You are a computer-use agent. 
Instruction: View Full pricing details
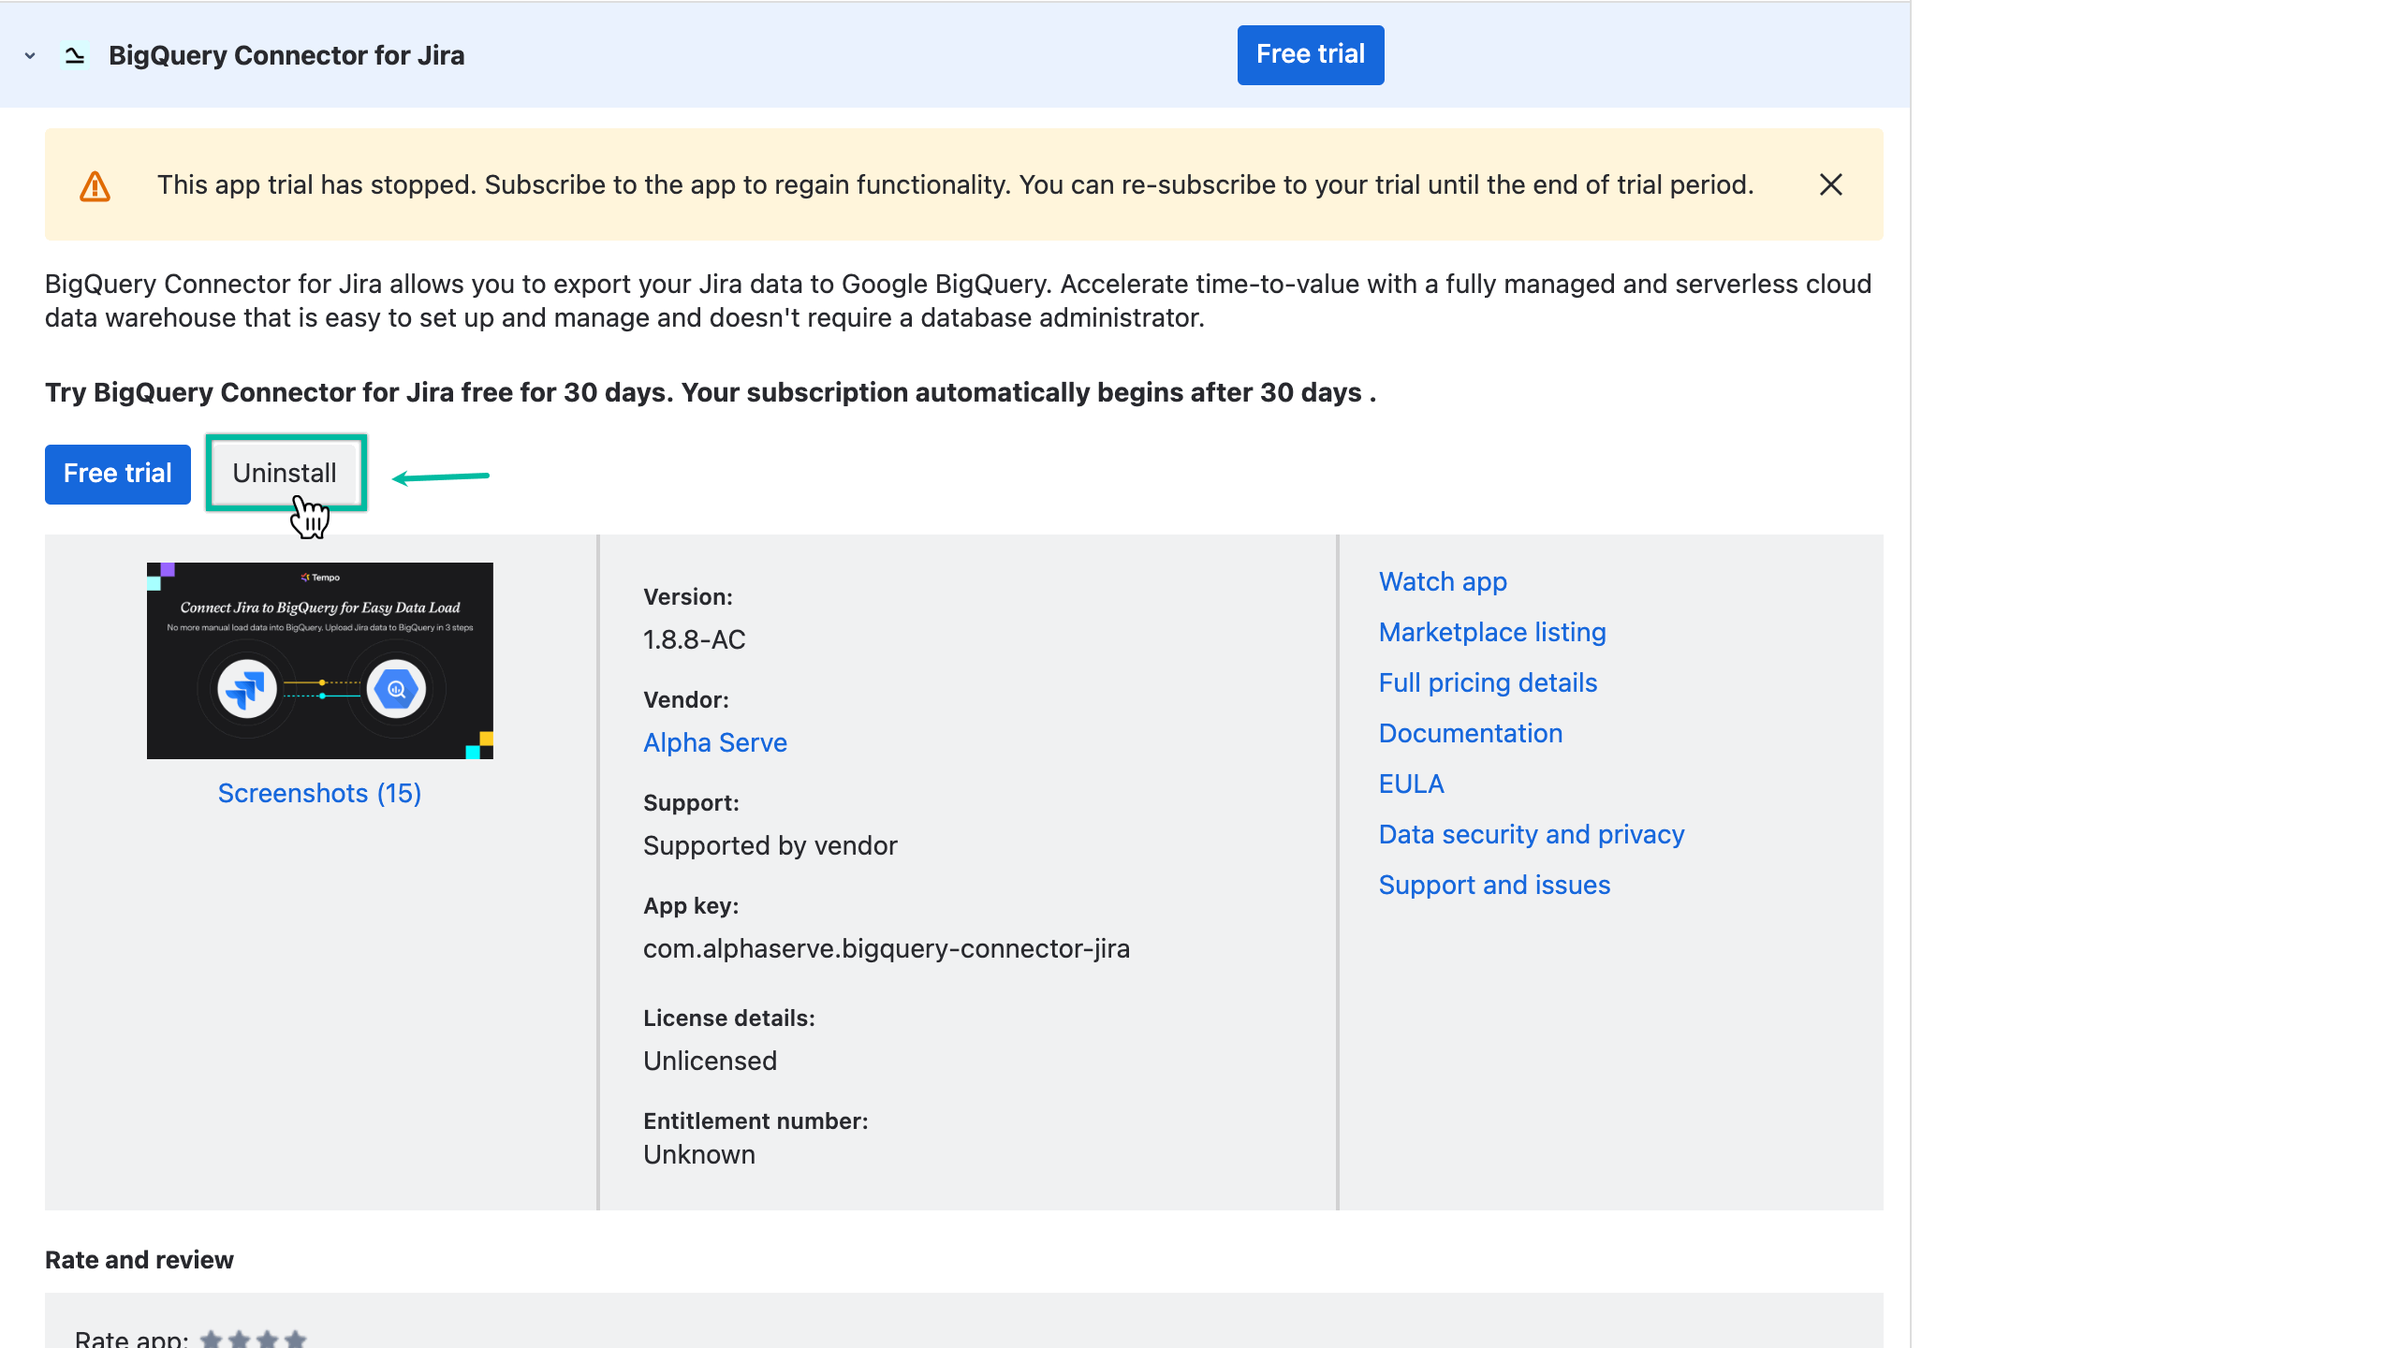click(x=1488, y=682)
